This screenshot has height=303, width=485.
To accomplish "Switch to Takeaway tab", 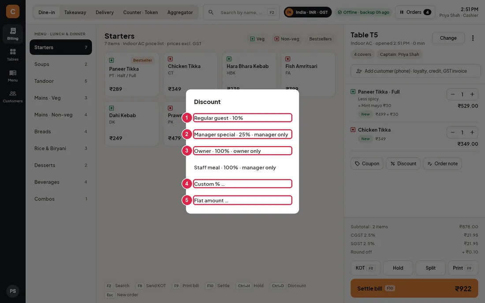I will click(x=75, y=12).
